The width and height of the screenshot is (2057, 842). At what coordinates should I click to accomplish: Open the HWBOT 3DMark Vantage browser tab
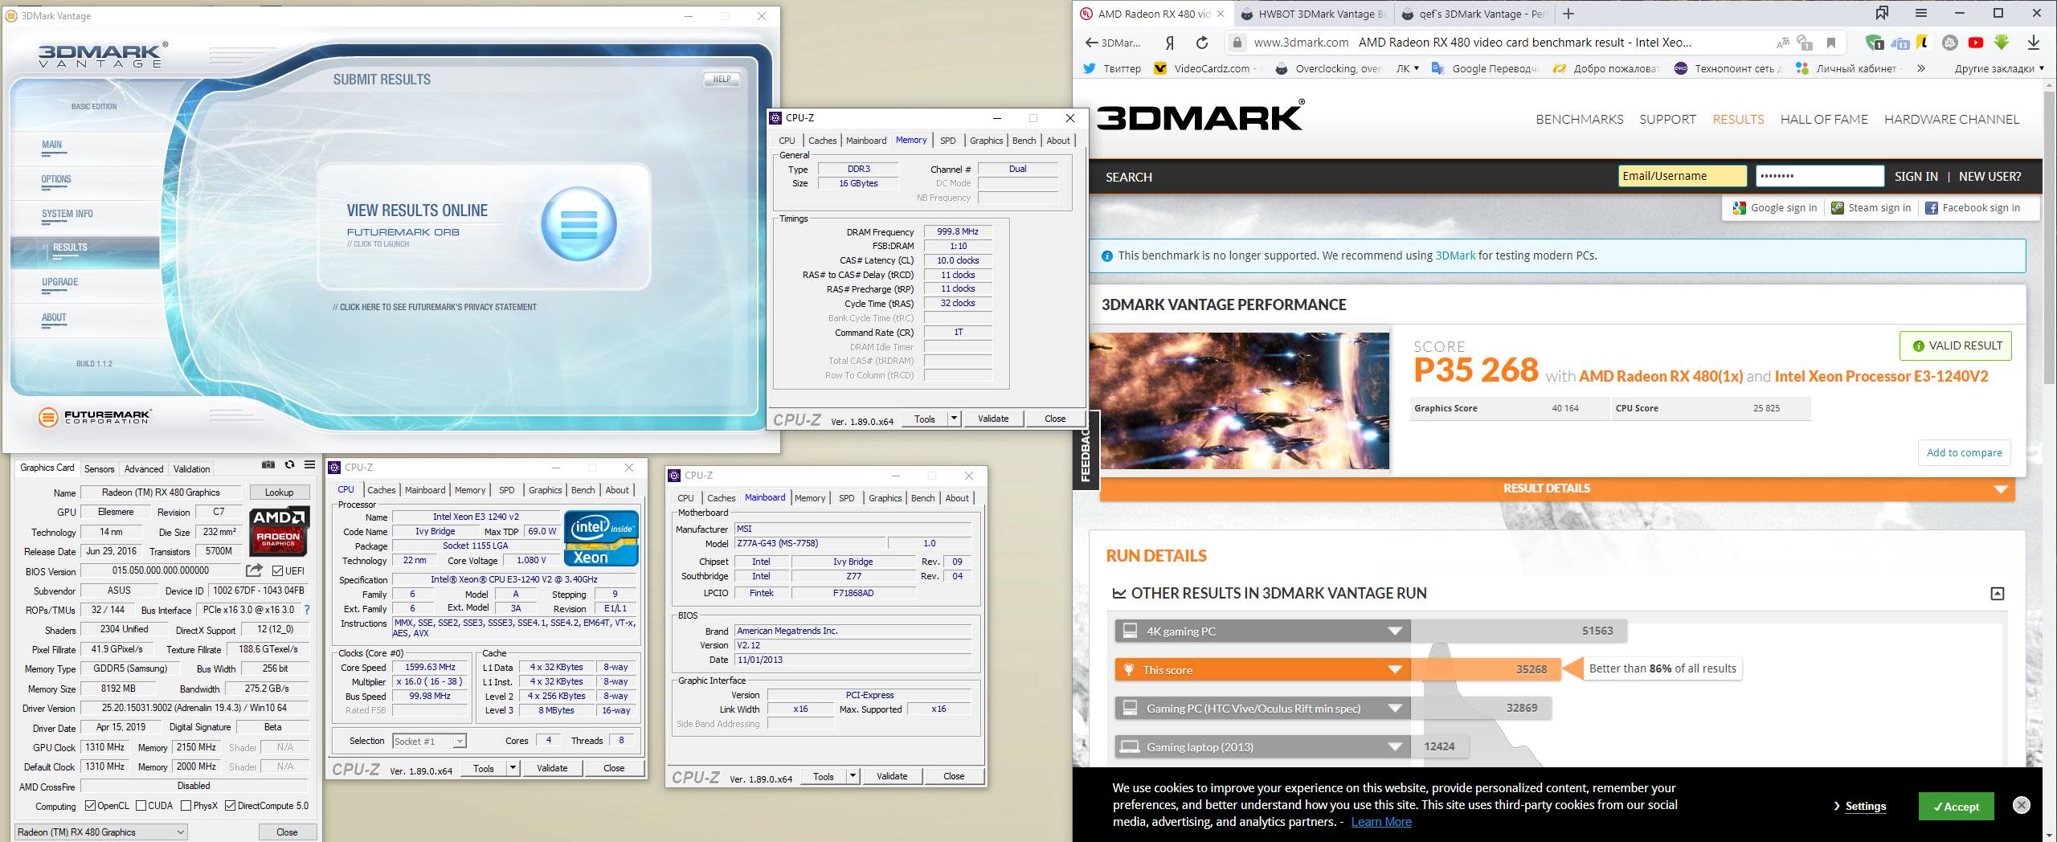pos(1313,14)
